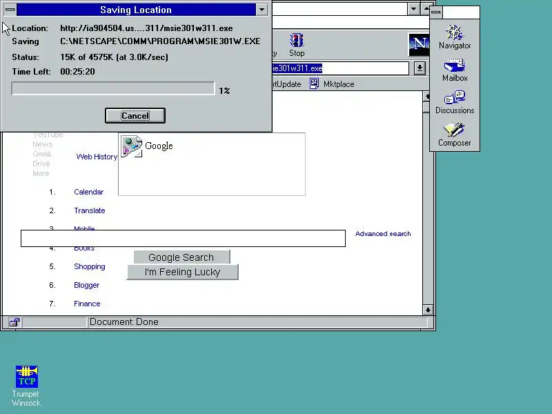Click the I'm Feeling Lucky button
552x414 pixels.
click(x=182, y=272)
